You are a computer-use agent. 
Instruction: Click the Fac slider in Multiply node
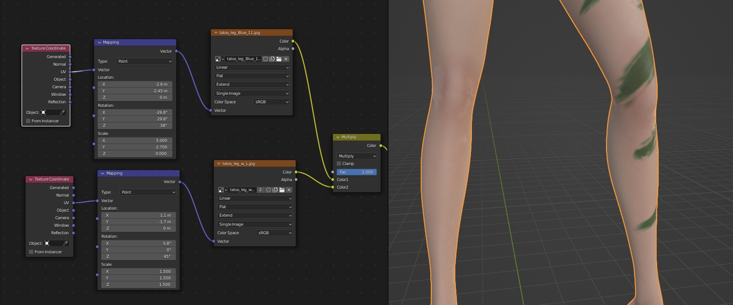pos(356,172)
